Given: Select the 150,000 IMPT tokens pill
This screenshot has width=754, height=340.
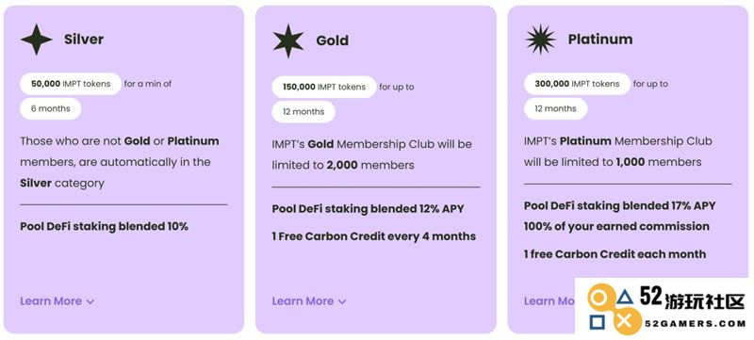Looking at the screenshot, I should (x=324, y=87).
